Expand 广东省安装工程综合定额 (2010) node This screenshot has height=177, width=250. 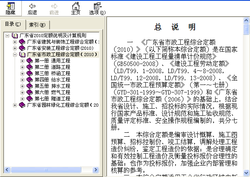pos(15,48)
